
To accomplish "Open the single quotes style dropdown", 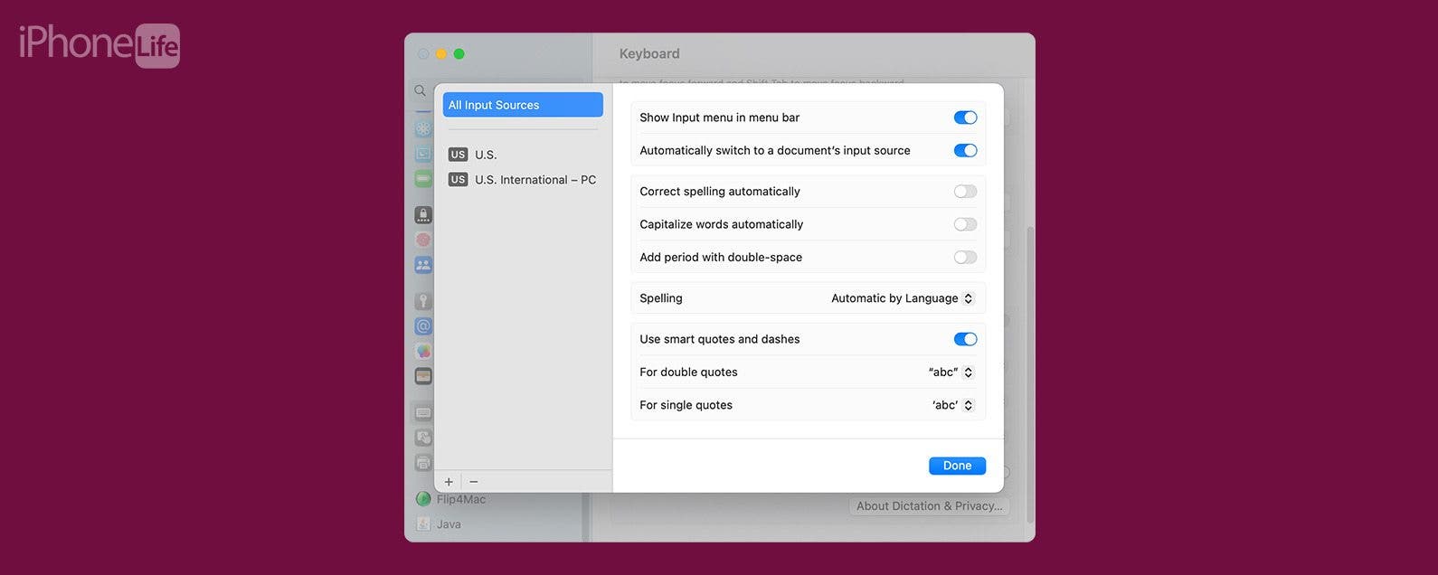I will tap(953, 405).
